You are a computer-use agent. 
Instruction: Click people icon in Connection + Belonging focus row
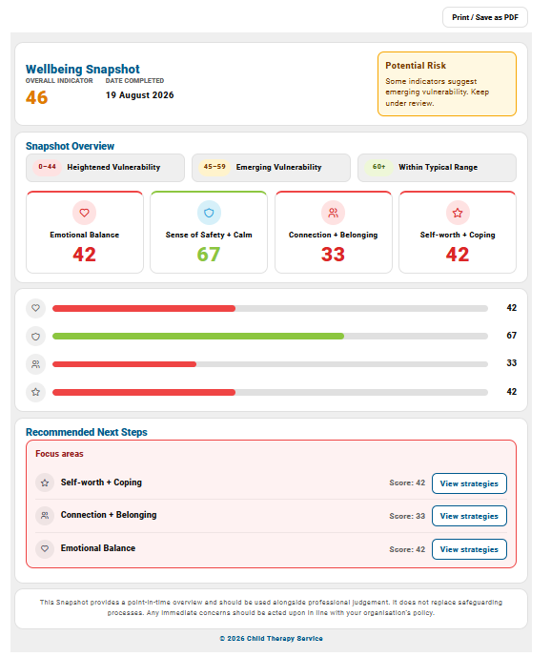coord(45,516)
